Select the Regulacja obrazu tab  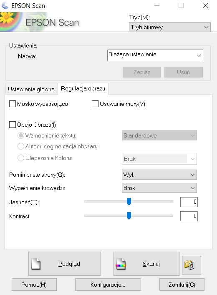pos(83,88)
